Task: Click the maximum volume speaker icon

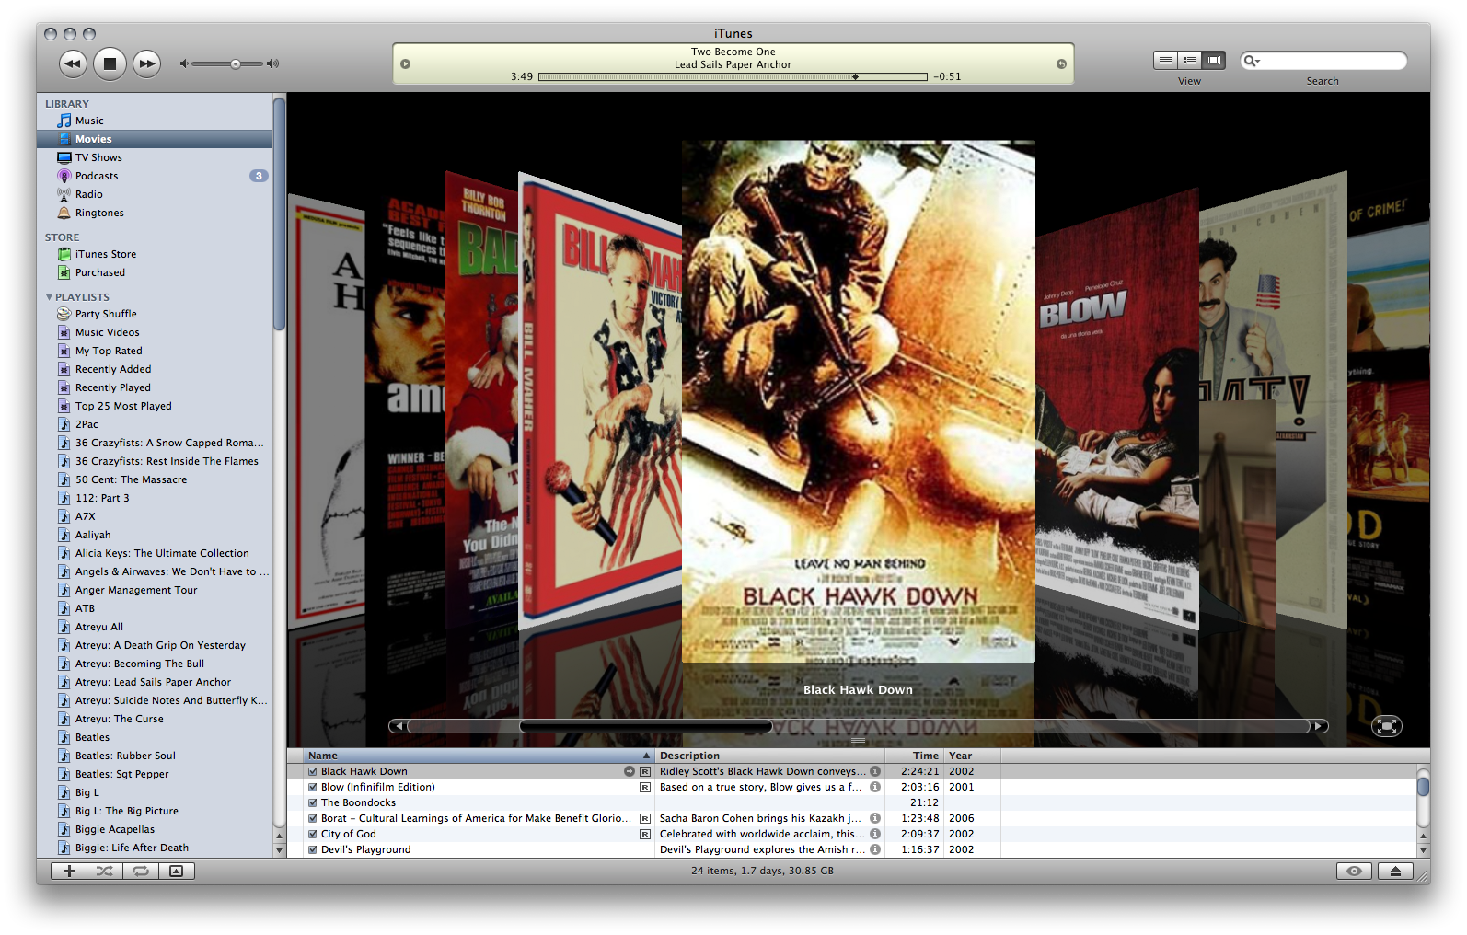Action: coord(272,63)
